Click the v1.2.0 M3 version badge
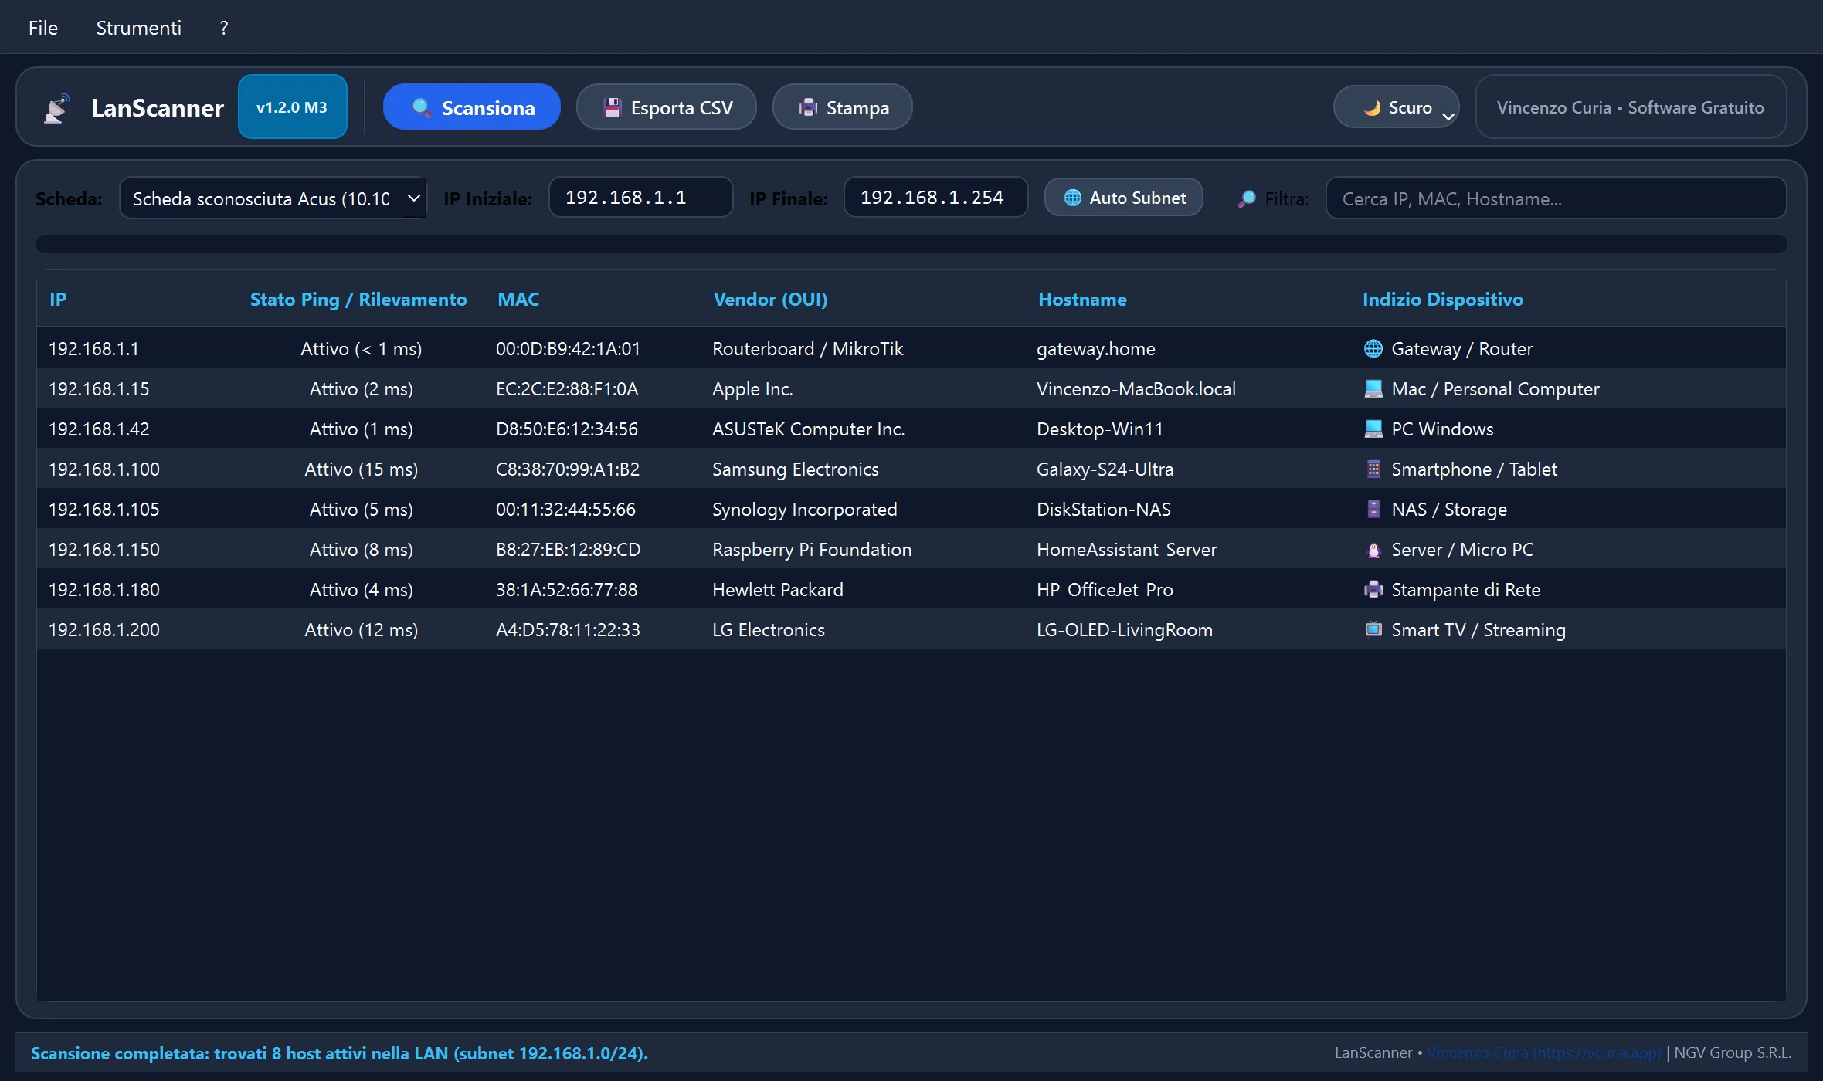This screenshot has width=1823, height=1081. tap(293, 107)
